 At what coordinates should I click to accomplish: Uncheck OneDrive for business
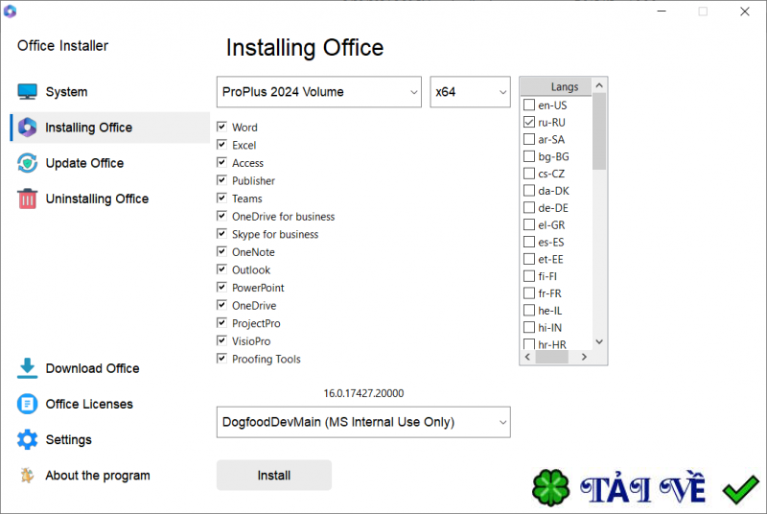[222, 216]
